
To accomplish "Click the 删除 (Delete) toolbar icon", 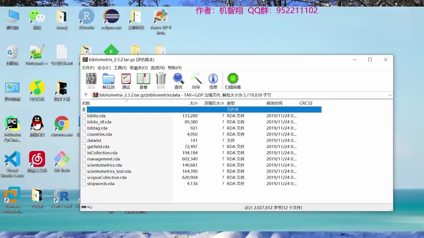I will click(161, 81).
